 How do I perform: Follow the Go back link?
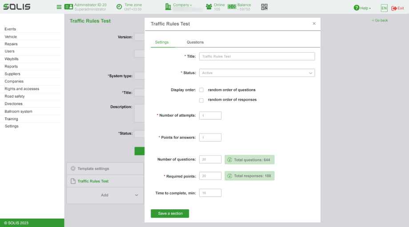click(x=380, y=20)
